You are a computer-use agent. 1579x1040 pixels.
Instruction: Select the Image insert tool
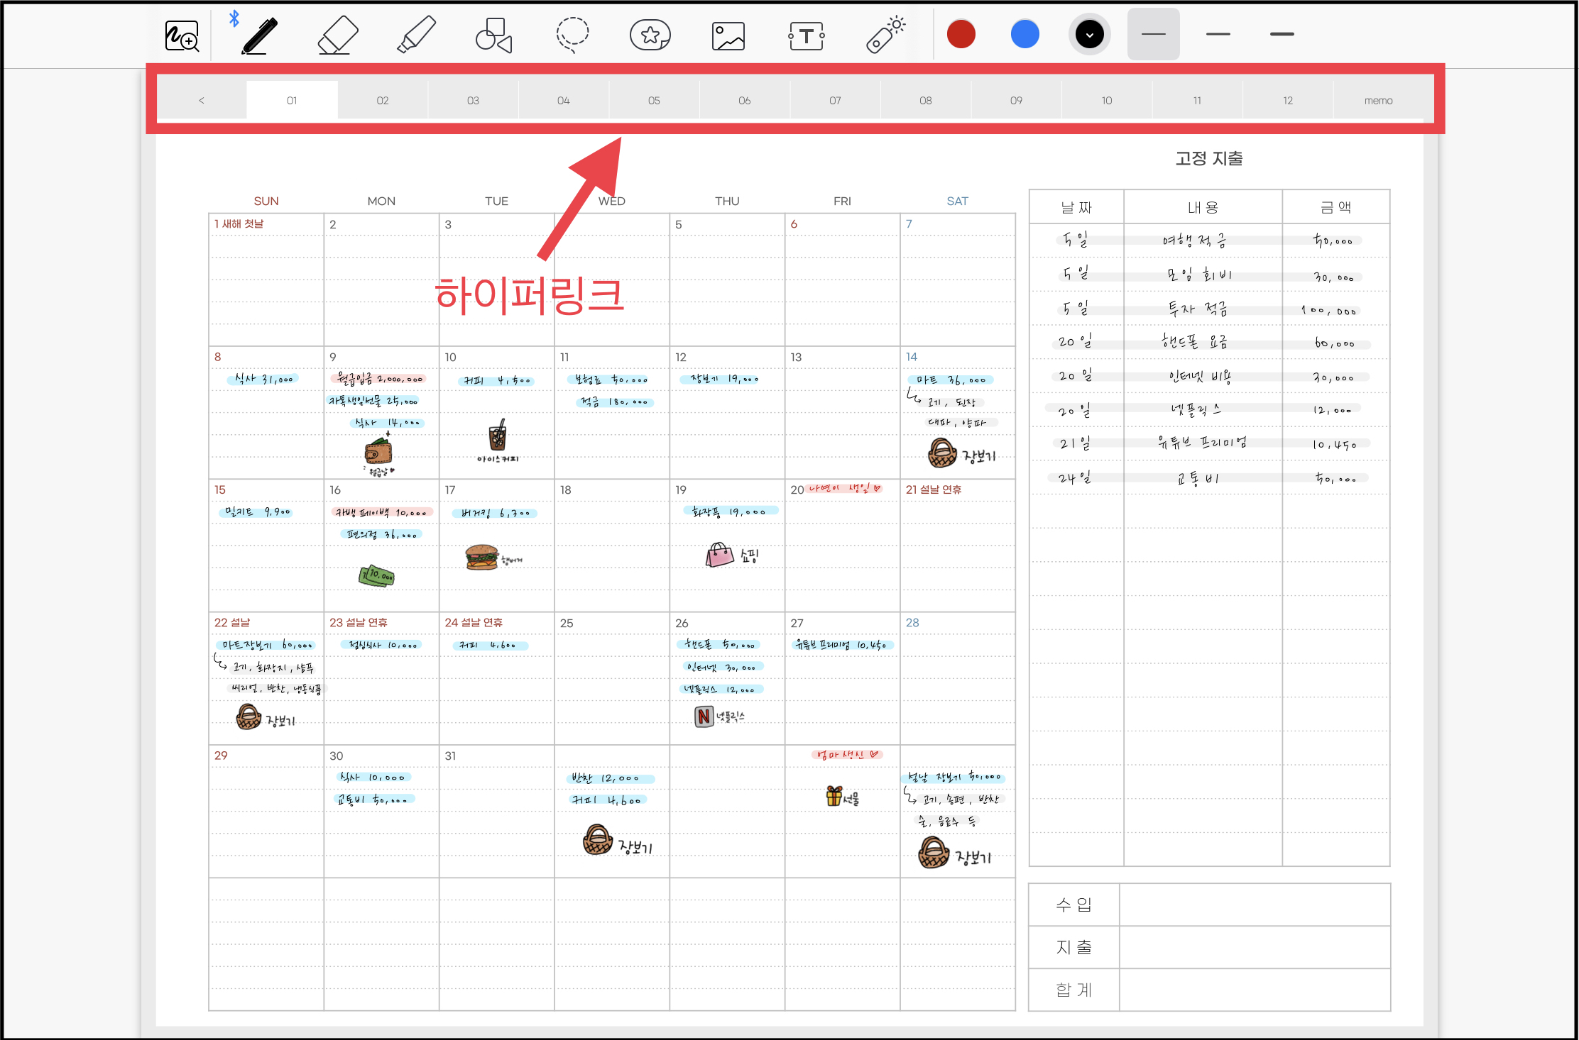pyautogui.click(x=728, y=35)
